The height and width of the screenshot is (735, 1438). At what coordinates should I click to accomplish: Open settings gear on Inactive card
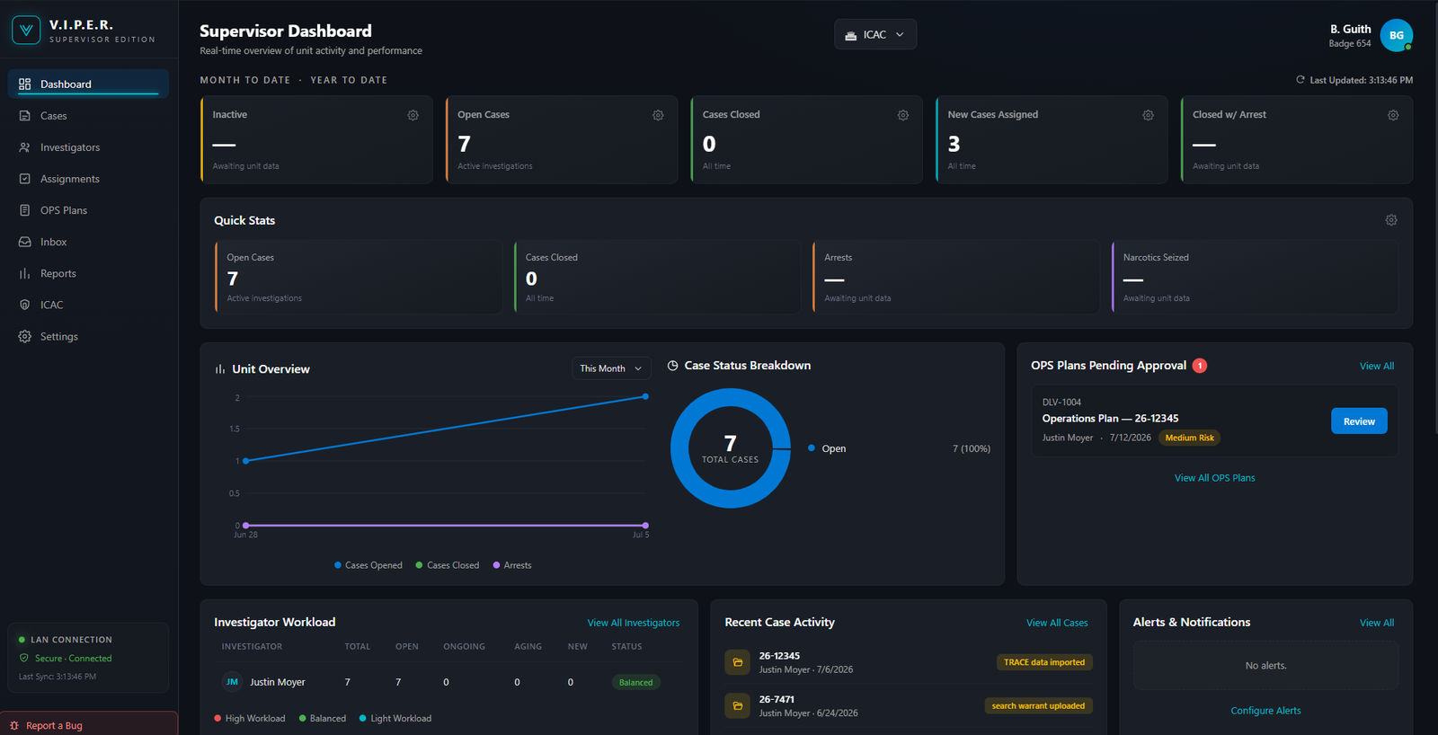click(x=413, y=115)
